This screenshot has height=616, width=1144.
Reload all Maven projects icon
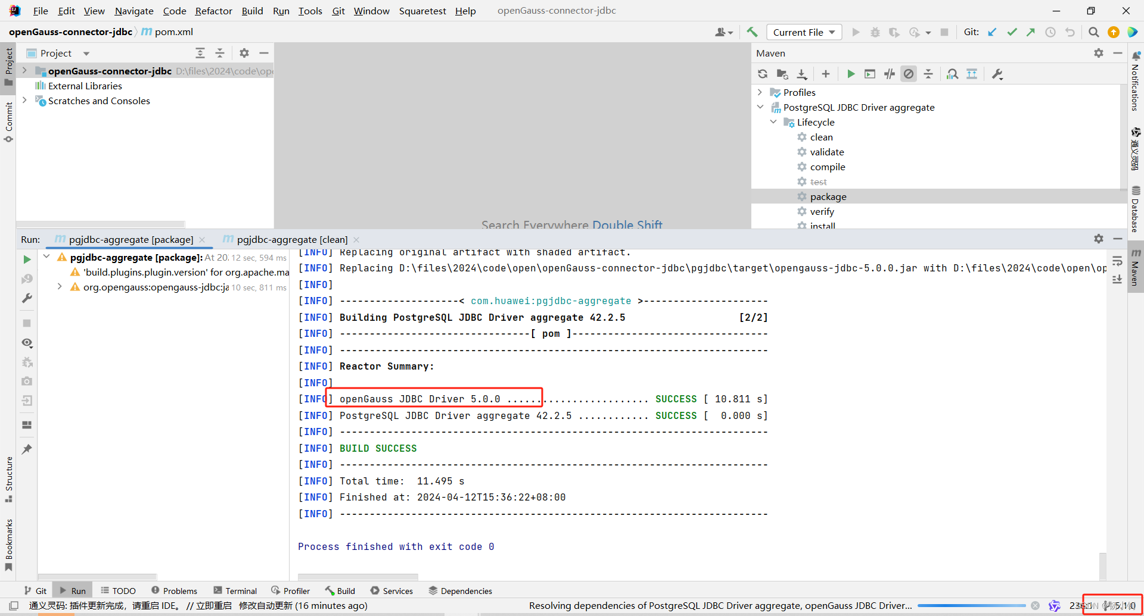pos(763,74)
